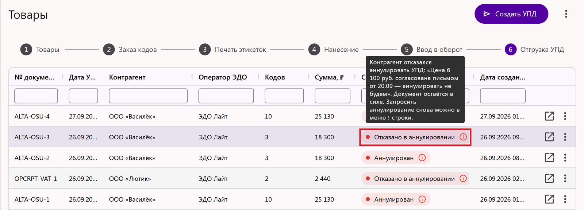The height and width of the screenshot is (210, 584).
Task: Click the 2 440 sum cell
Action: [323, 179]
